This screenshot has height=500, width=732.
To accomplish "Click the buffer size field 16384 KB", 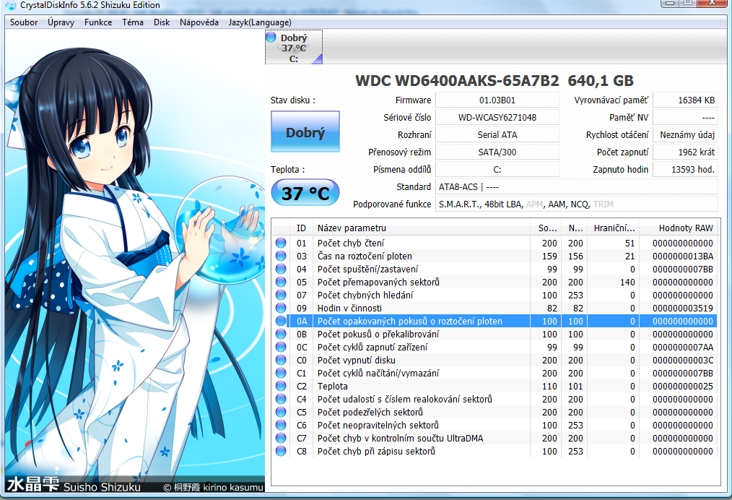I will [x=685, y=100].
